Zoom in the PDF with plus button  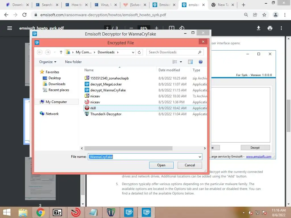tap(157, 28)
